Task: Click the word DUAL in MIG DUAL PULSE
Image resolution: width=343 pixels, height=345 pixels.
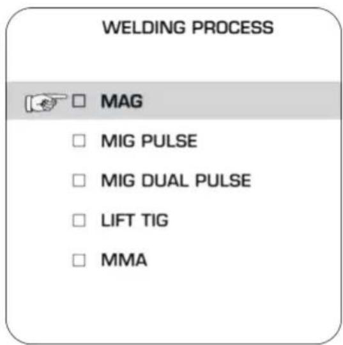Action: pos(165,181)
